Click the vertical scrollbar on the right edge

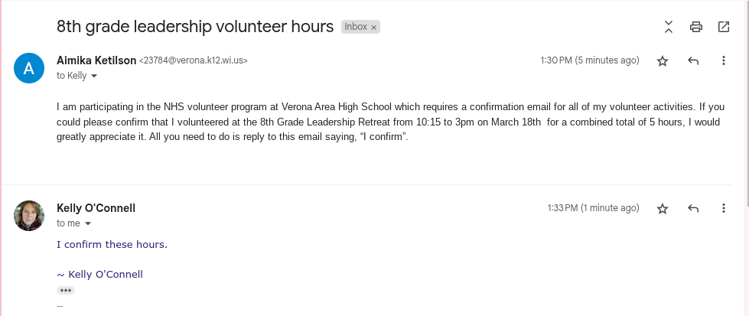coord(746,115)
